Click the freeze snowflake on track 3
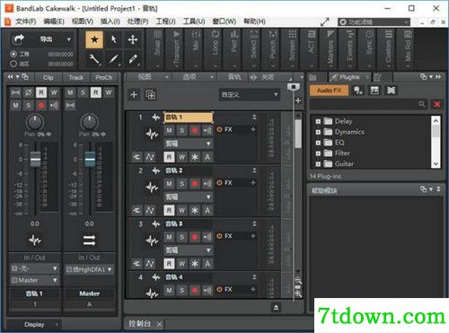The width and height of the screenshot is (449, 333). point(195,264)
